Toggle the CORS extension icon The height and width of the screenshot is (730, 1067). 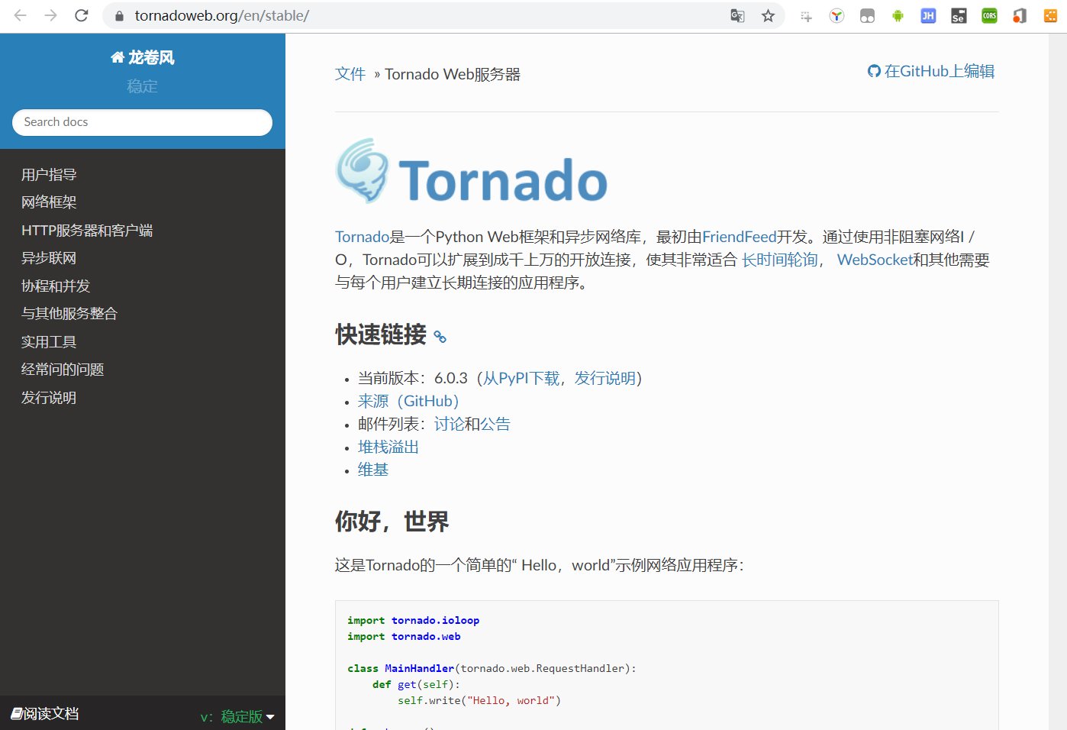coord(989,15)
